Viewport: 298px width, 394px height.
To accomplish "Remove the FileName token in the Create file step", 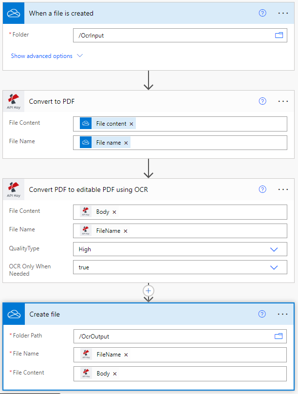I will coord(126,355).
